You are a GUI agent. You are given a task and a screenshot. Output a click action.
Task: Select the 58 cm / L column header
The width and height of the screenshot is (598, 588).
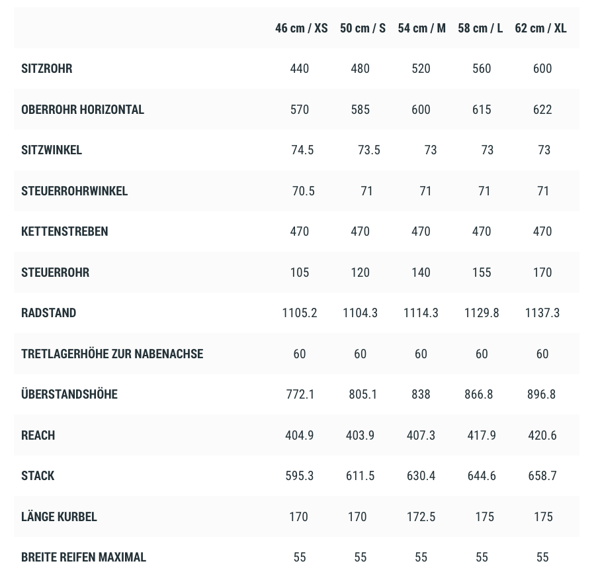point(480,28)
